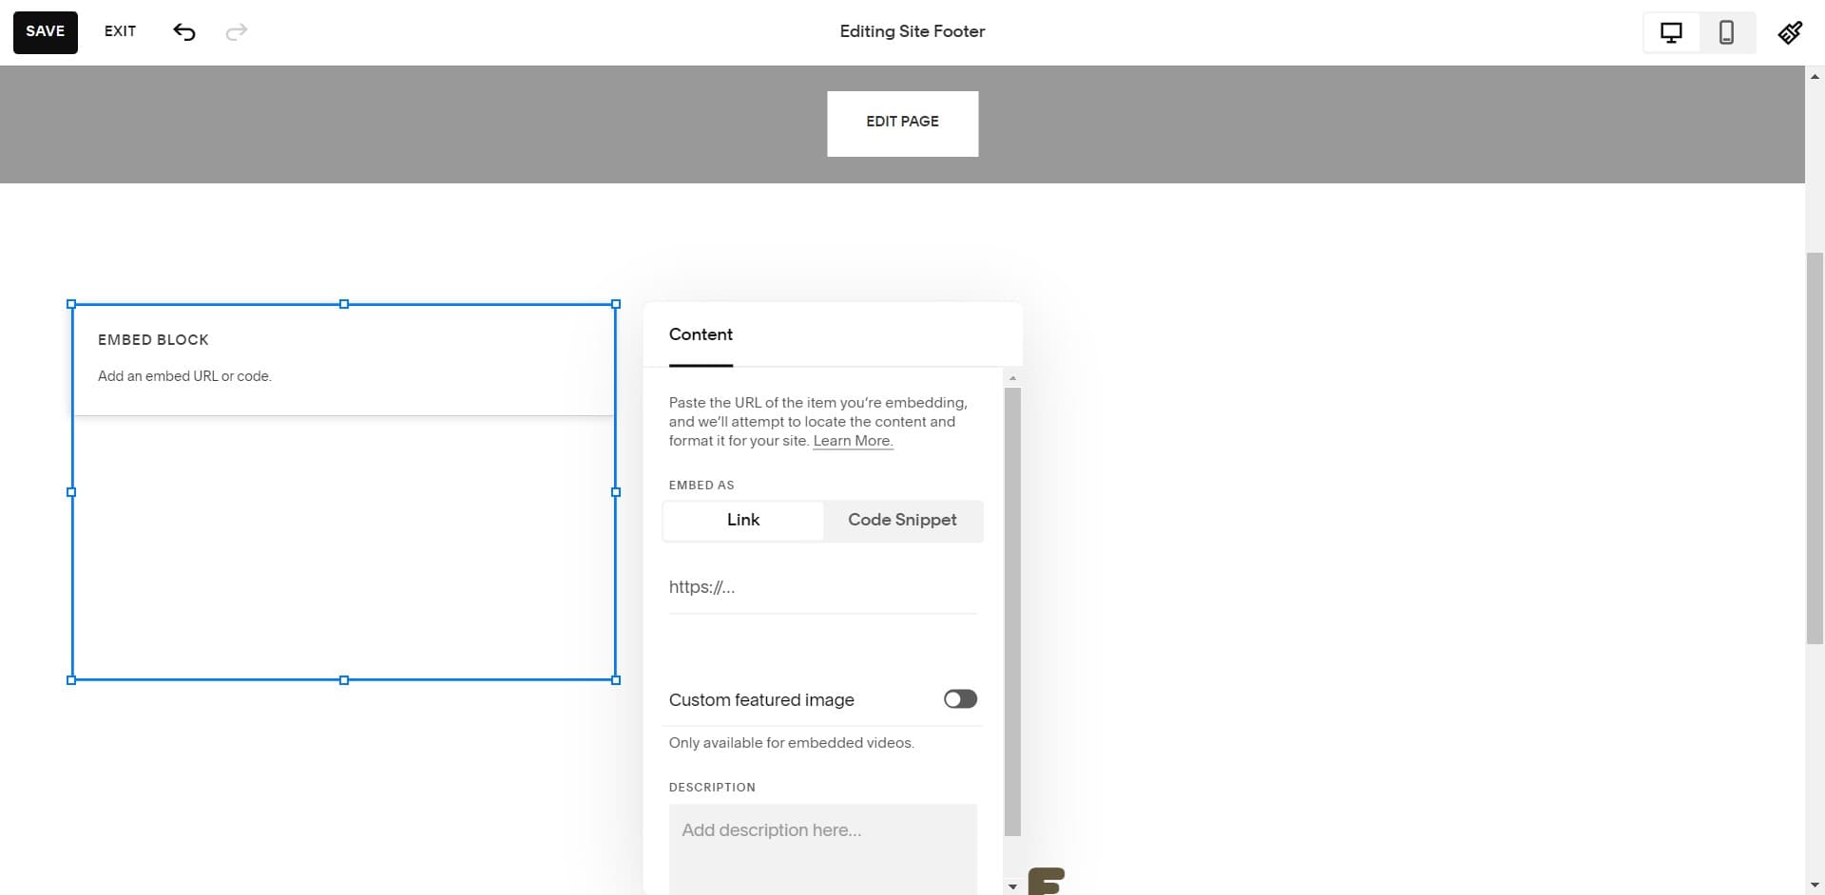The height and width of the screenshot is (895, 1825).
Task: Exit the footer editor
Action: tap(120, 31)
